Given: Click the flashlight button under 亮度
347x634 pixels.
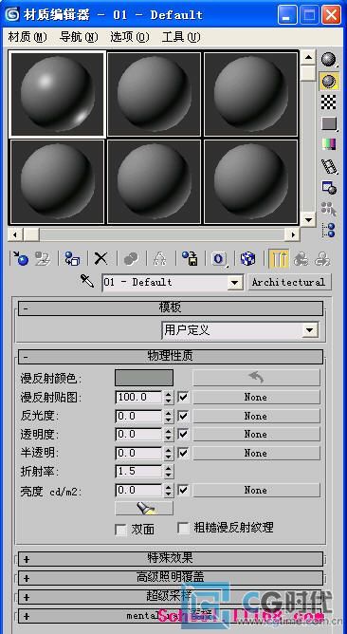Looking at the screenshot, I should (144, 508).
